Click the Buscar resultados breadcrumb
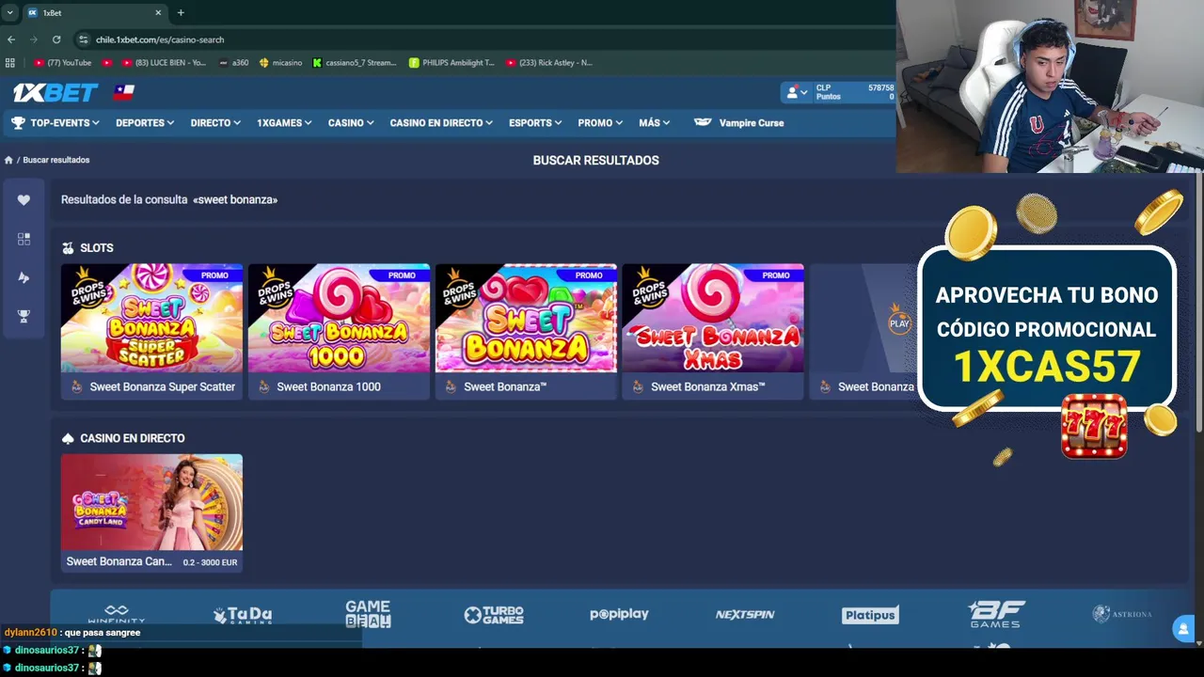 coord(56,160)
